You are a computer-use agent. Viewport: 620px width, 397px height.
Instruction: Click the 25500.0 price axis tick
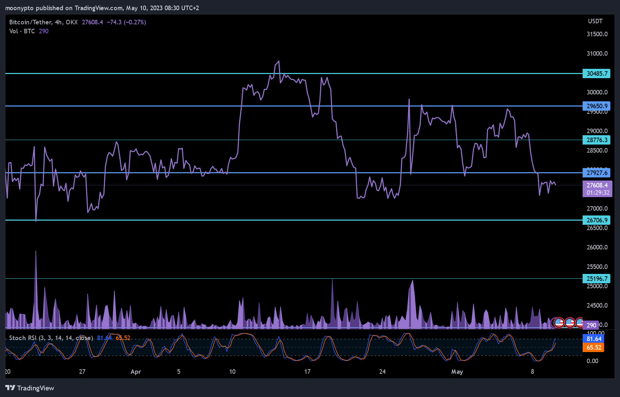point(597,267)
